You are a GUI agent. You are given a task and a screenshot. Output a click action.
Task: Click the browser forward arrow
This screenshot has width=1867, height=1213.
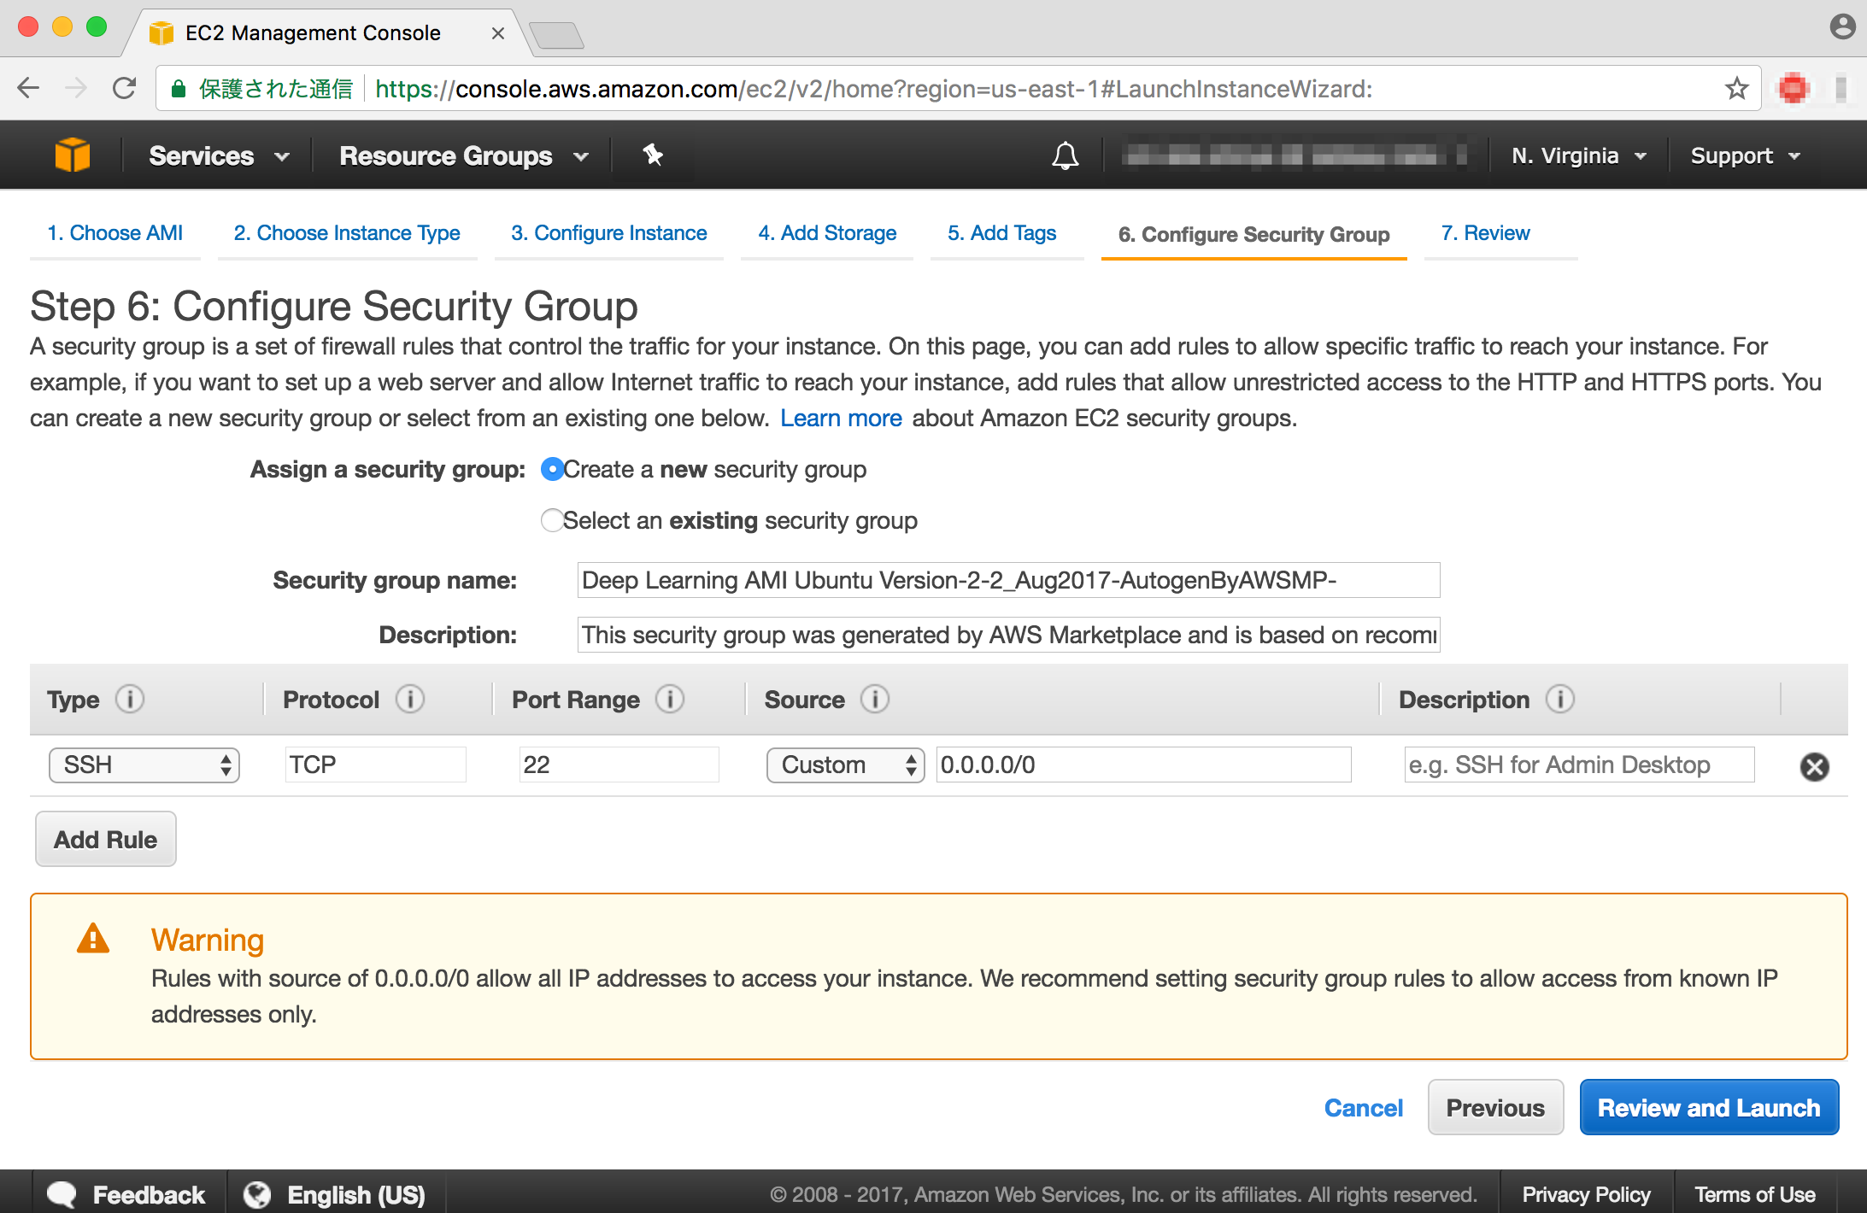pyautogui.click(x=76, y=88)
